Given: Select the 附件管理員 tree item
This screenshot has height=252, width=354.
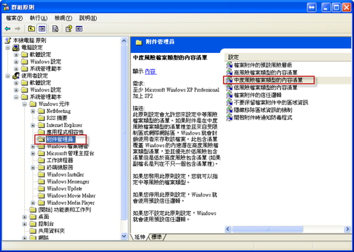Looking at the screenshot, I should (60, 139).
